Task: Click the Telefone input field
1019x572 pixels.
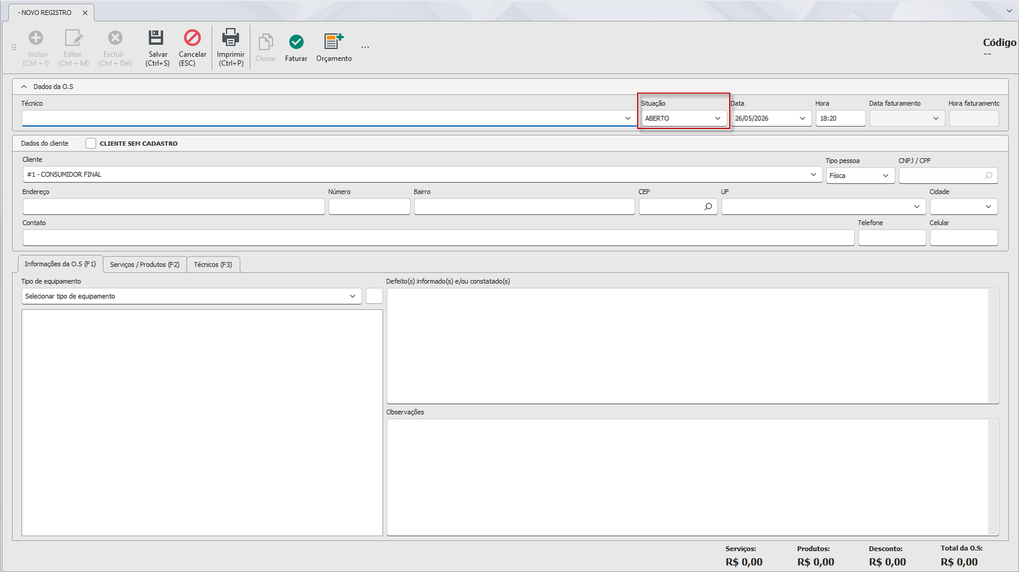Action: tap(892, 238)
